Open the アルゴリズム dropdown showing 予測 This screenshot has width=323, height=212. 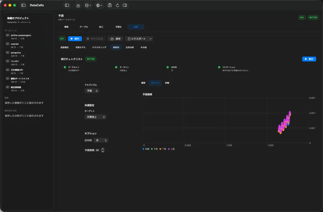click(92, 91)
